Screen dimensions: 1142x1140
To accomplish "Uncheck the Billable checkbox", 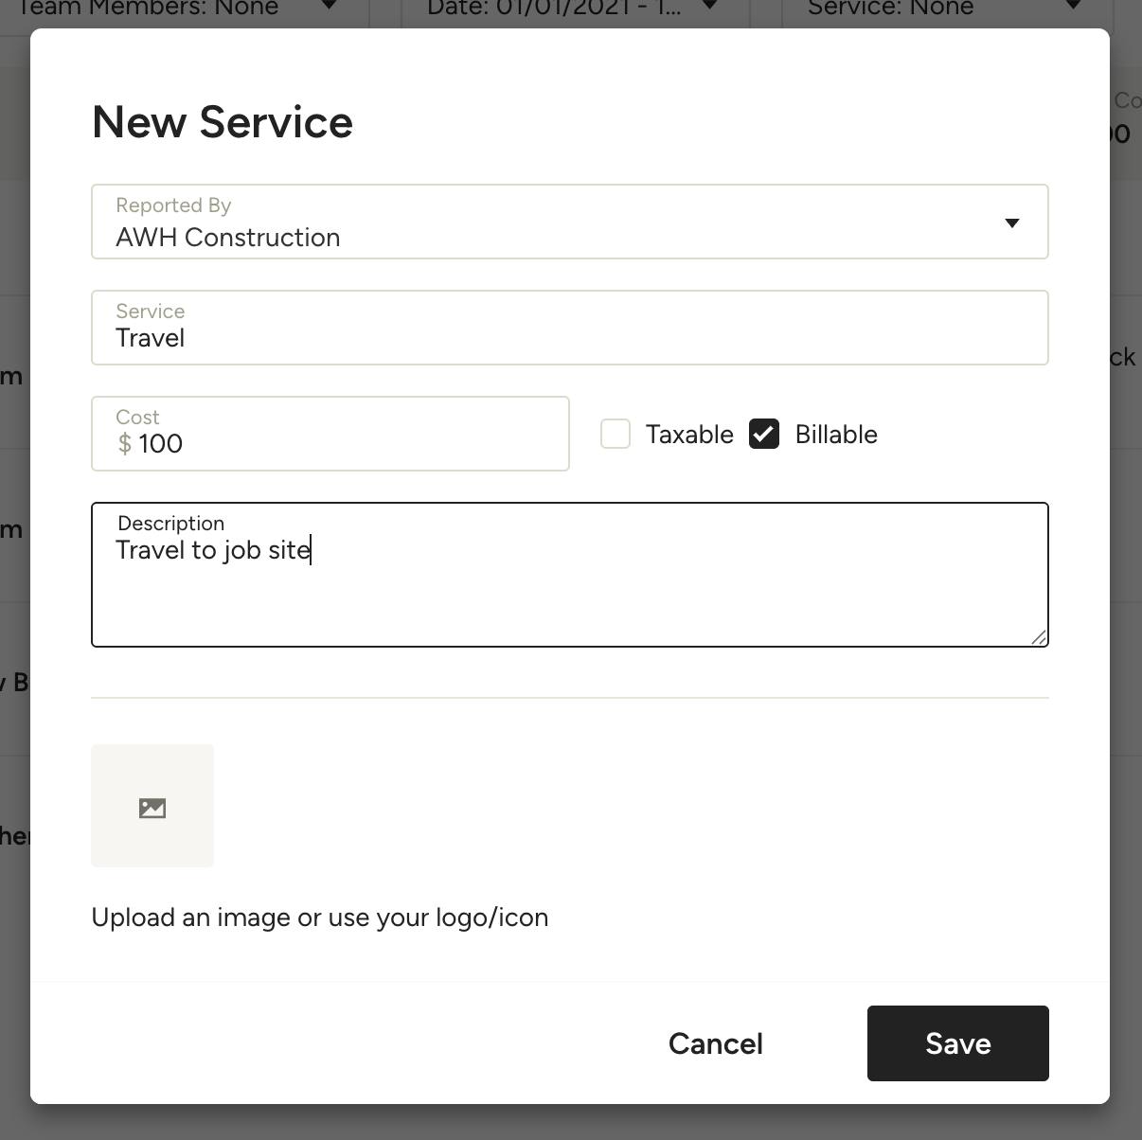I will 764,434.
